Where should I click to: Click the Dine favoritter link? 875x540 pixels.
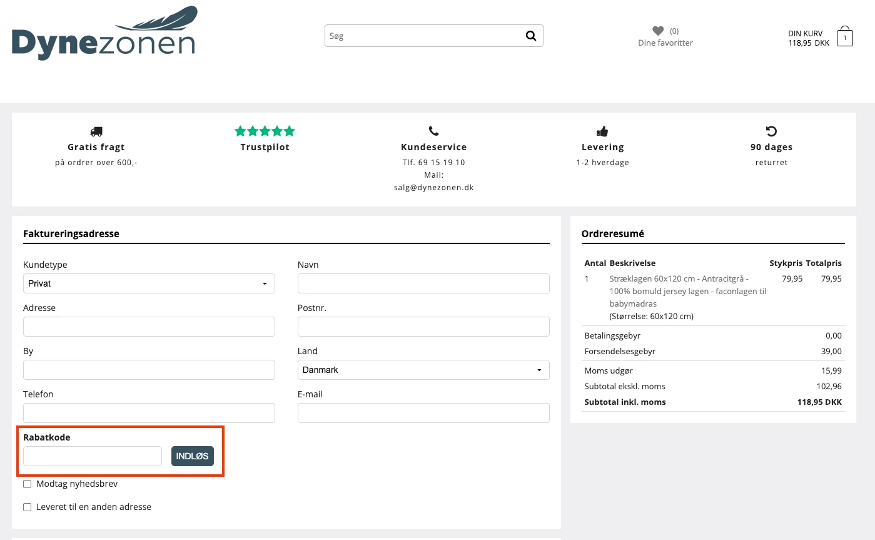click(665, 43)
